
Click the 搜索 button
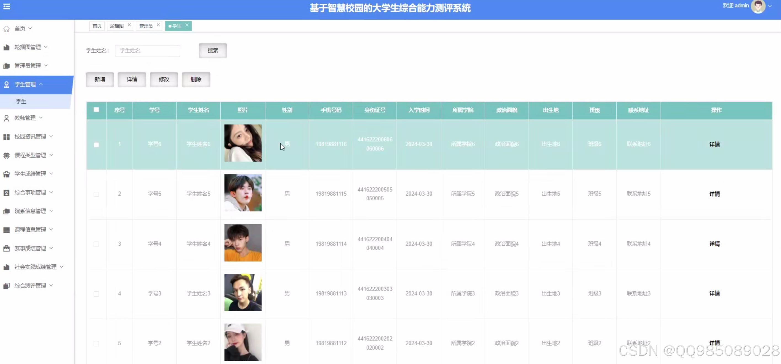[212, 51]
